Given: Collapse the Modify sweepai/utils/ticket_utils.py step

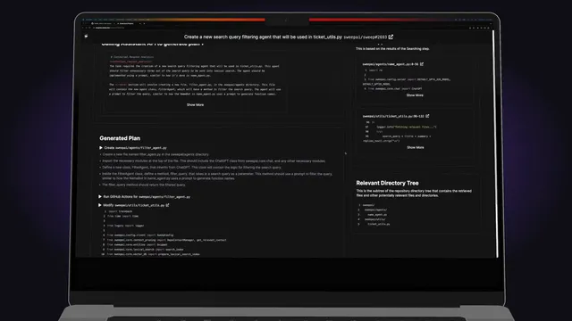Looking at the screenshot, I should click(100, 205).
